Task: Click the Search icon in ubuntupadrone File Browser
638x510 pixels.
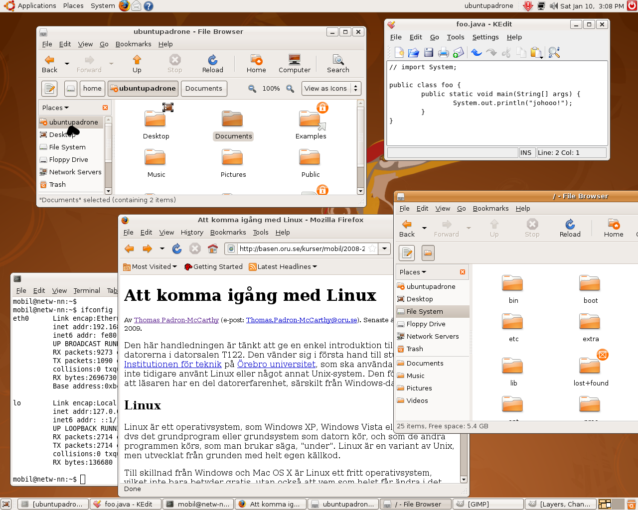Action: pos(338,64)
